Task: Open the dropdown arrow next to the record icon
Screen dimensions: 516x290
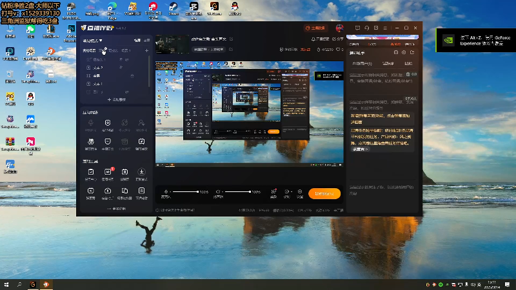Action: [292, 191]
